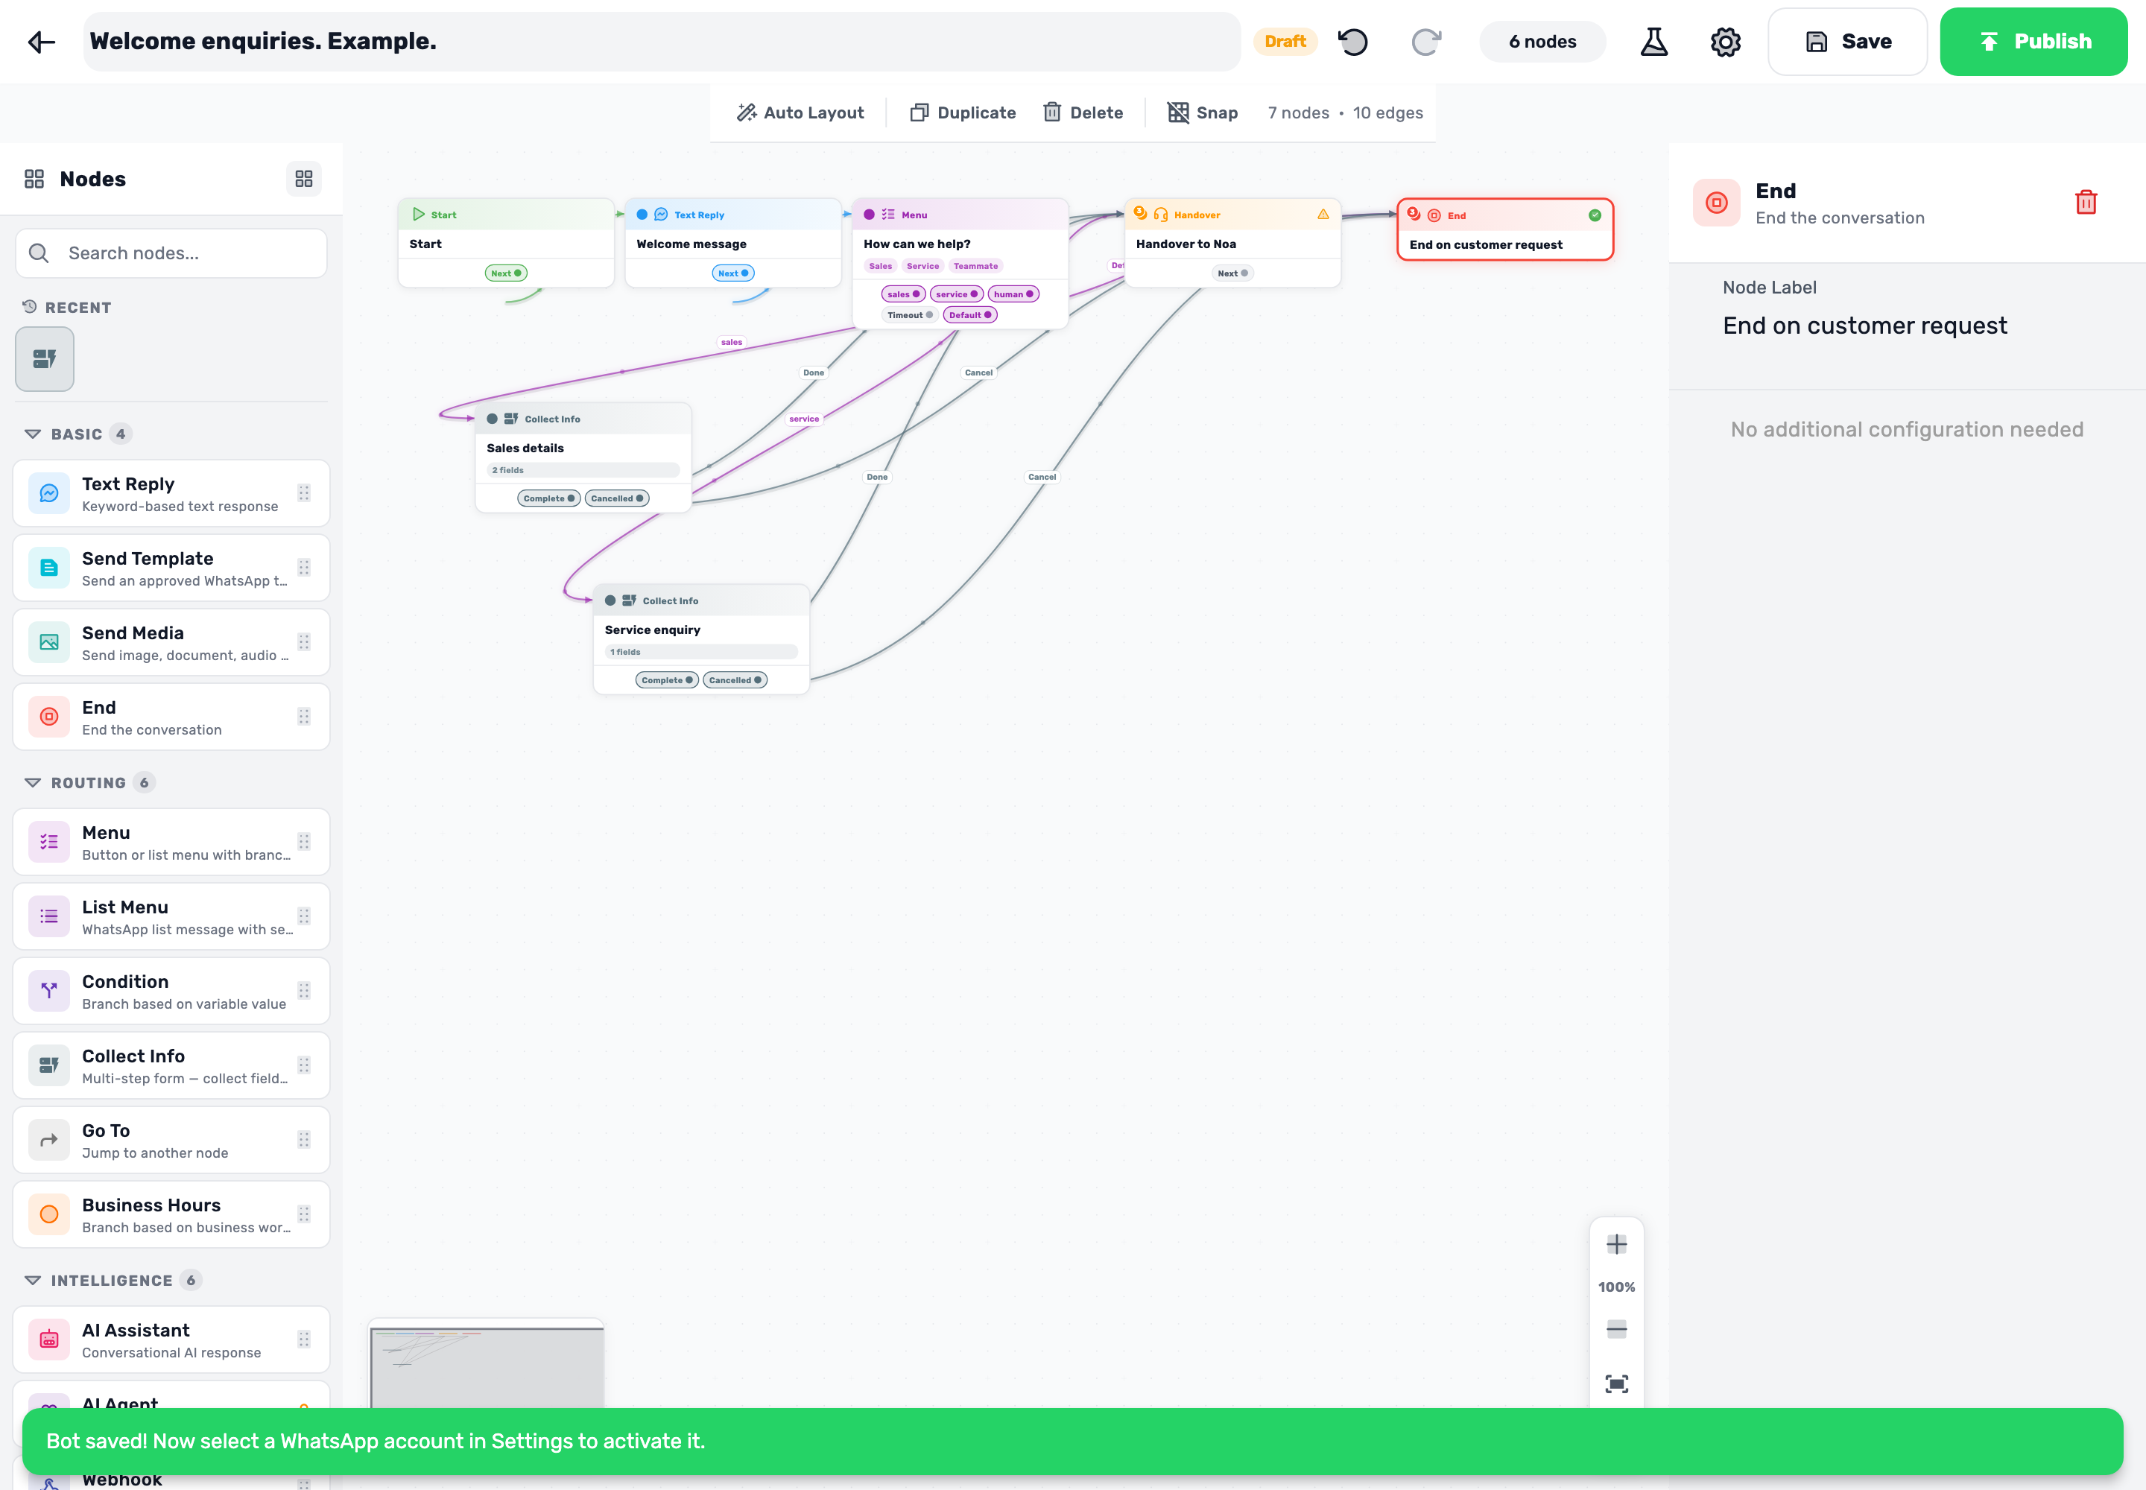2146x1490 pixels.
Task: Select the Menu node icon
Action: point(48,842)
